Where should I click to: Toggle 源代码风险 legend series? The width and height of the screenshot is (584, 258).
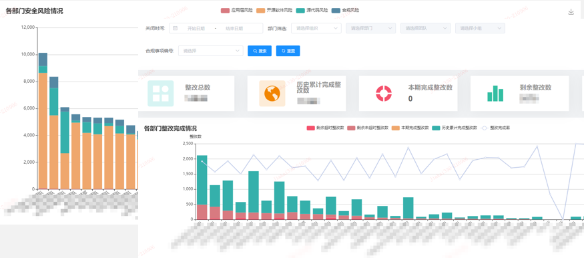click(x=312, y=11)
